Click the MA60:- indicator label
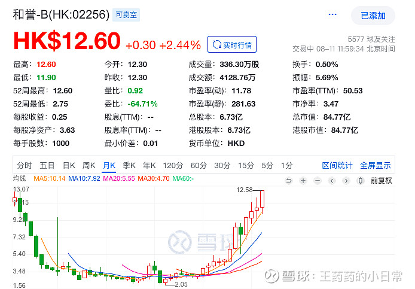 click(x=183, y=178)
